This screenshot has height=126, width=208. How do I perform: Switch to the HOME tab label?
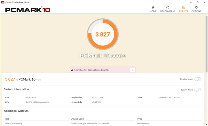(x=153, y=11)
